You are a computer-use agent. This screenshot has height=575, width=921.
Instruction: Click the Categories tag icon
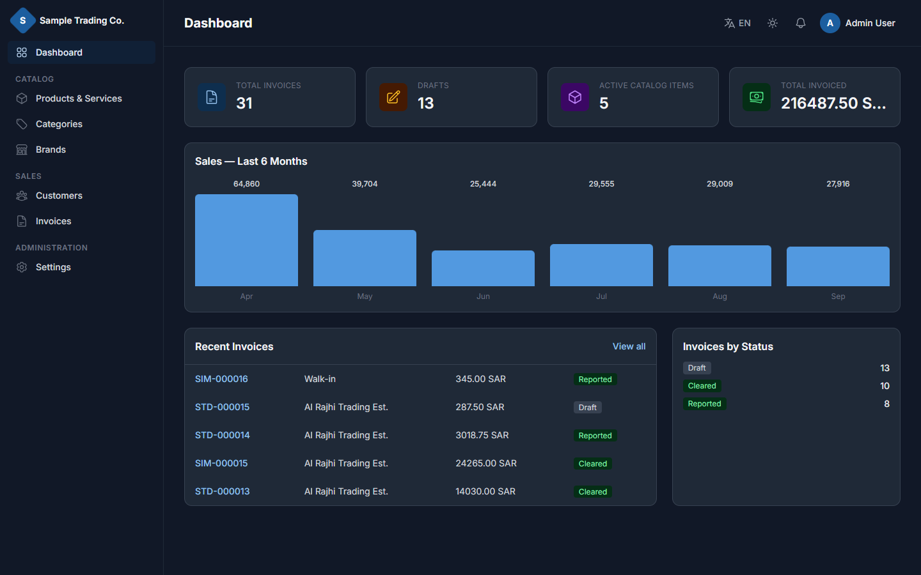coord(22,124)
